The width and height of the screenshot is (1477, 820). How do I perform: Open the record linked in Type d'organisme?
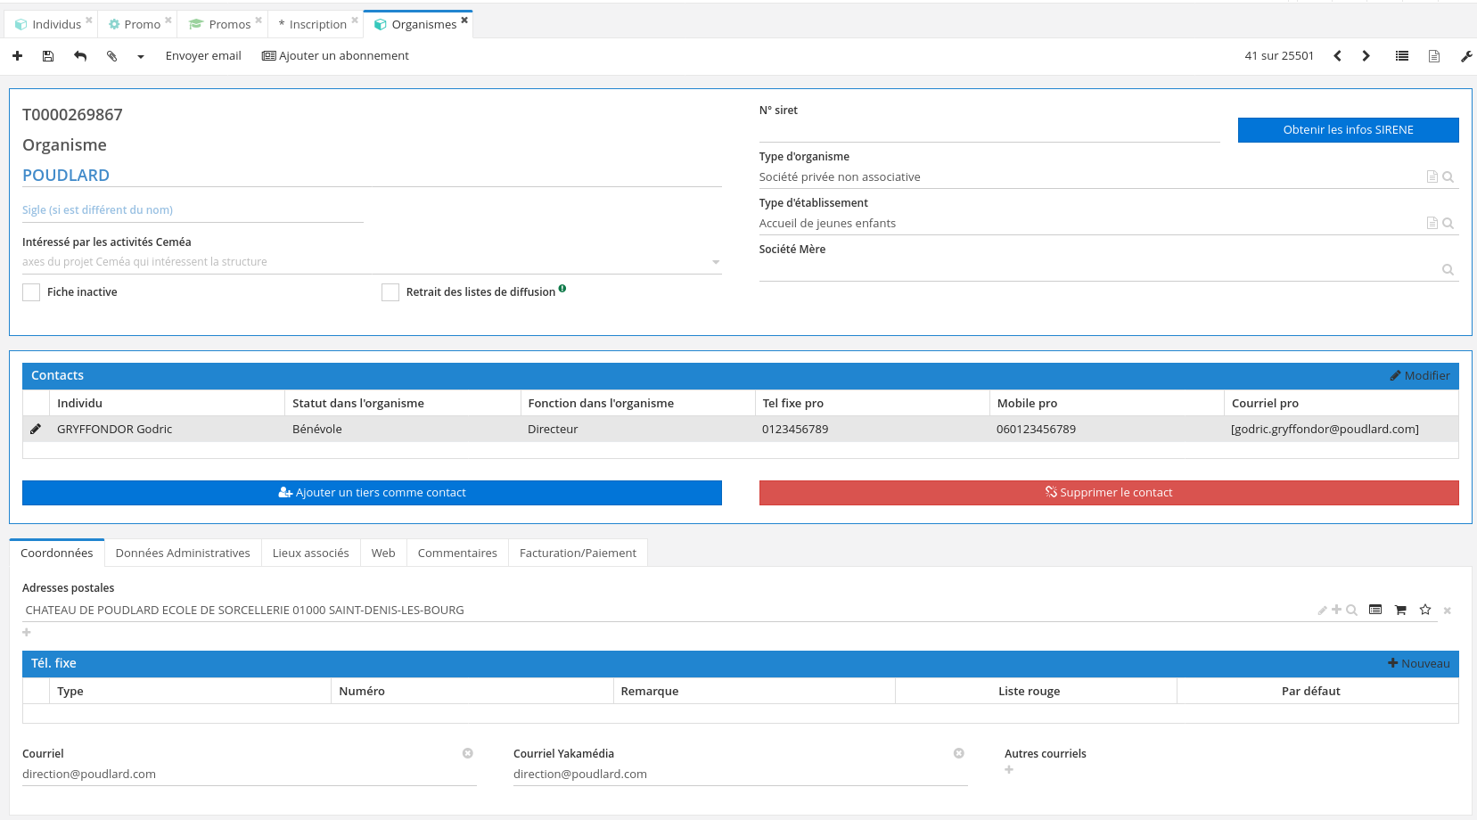click(1432, 176)
